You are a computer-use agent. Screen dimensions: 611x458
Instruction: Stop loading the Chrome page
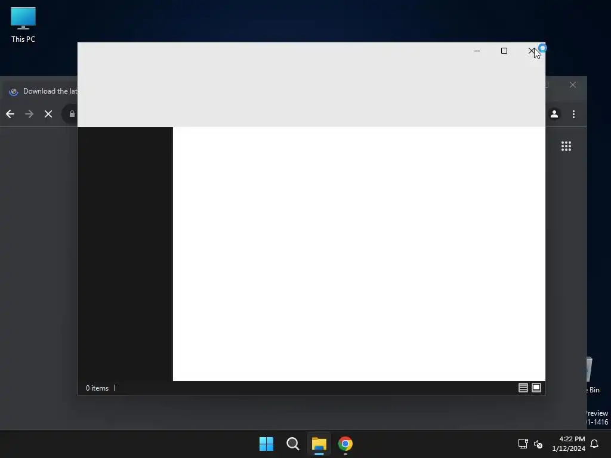click(48, 114)
